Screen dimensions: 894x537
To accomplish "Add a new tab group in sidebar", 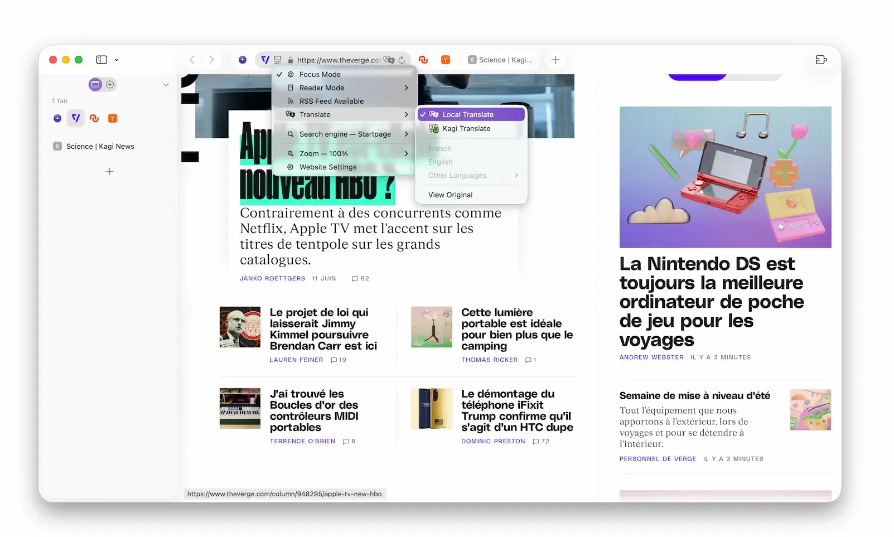I will point(110,85).
